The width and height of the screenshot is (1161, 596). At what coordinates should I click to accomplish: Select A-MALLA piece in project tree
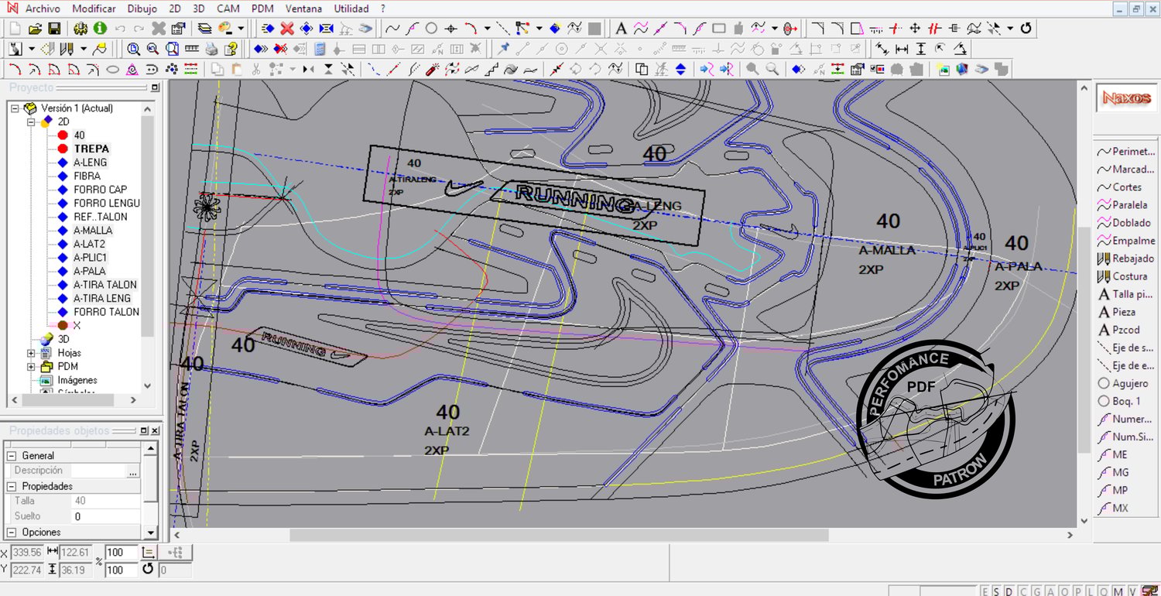pos(93,230)
